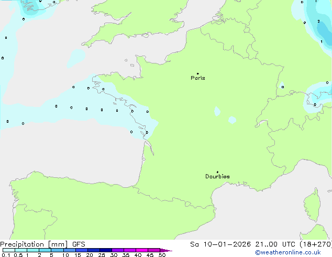Click the legend value '0.1'
332x257 pixels.
click(x=6, y=255)
